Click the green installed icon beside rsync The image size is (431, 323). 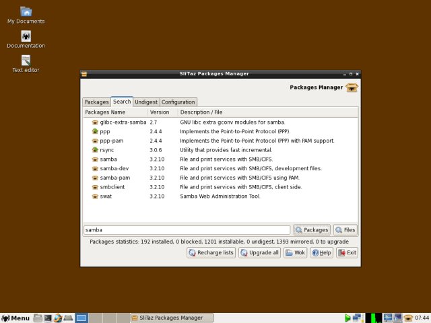[95, 149]
